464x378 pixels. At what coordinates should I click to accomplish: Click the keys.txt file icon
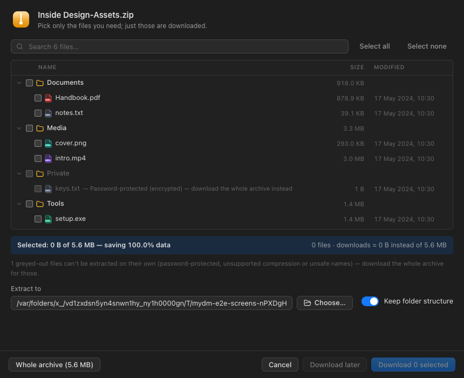click(x=48, y=188)
